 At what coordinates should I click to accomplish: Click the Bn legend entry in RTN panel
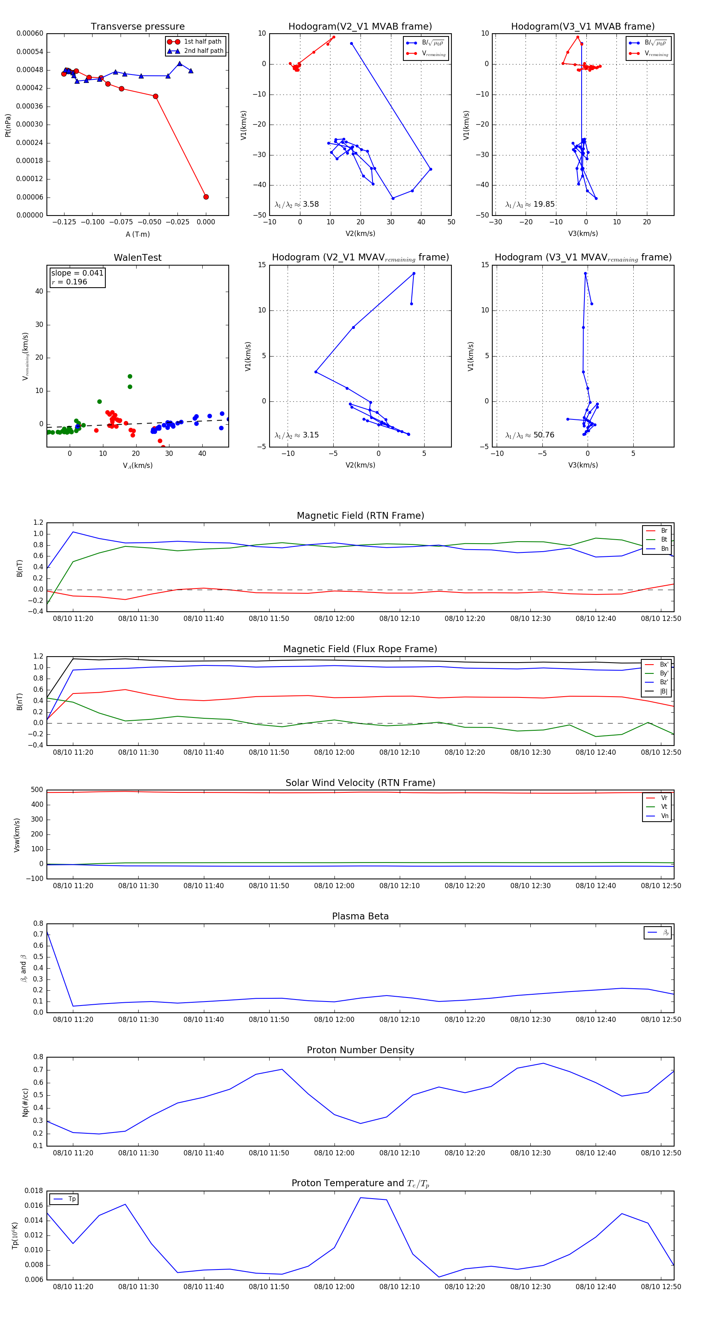click(657, 548)
